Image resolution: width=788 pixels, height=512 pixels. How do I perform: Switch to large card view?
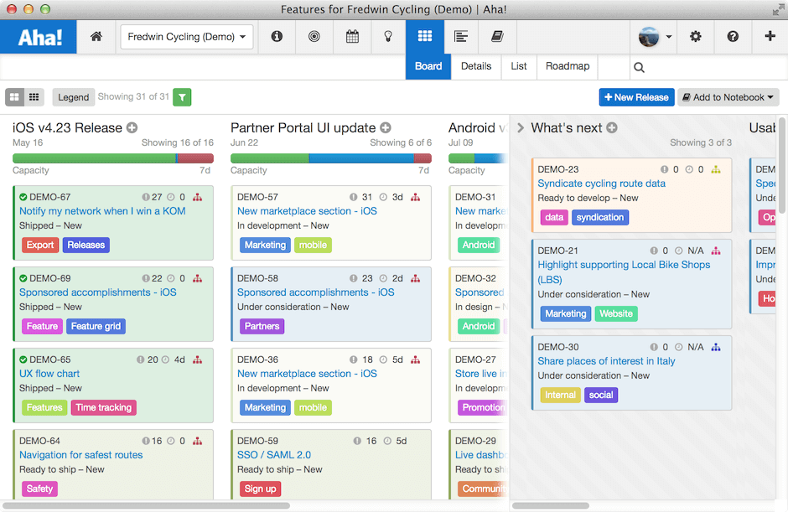(x=14, y=97)
